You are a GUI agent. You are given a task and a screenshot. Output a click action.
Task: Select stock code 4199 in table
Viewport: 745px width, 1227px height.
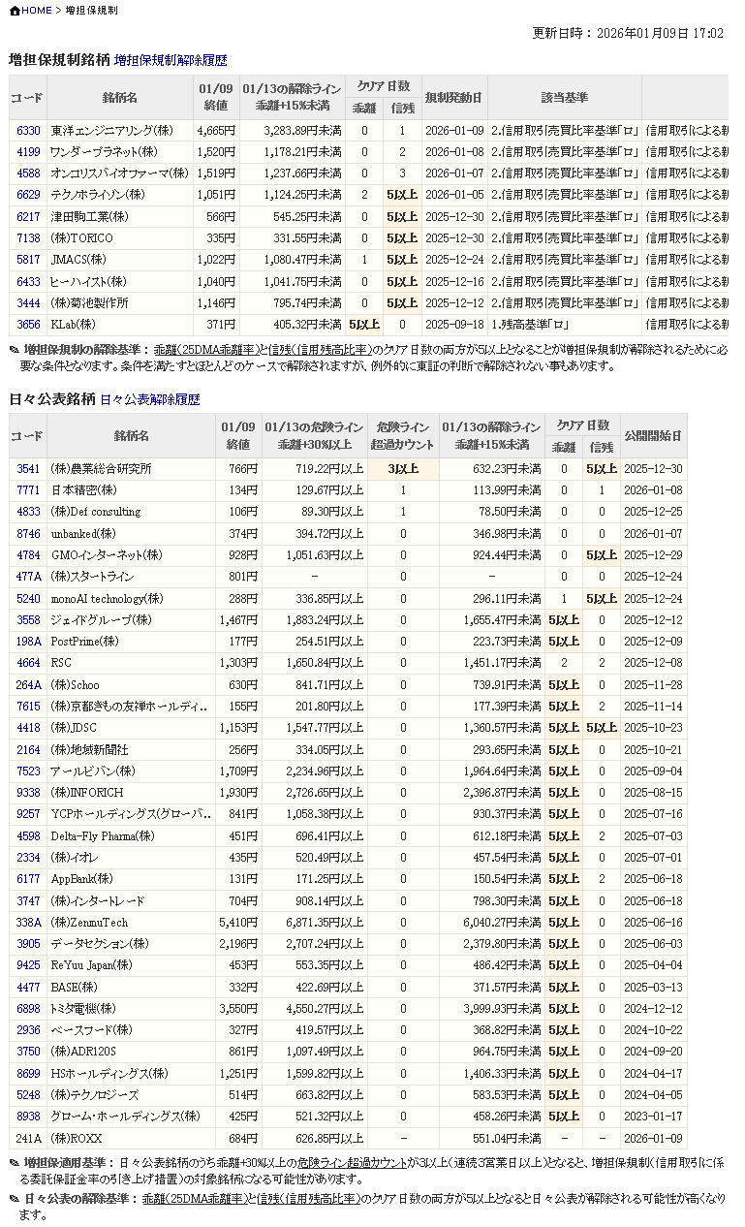pos(28,152)
